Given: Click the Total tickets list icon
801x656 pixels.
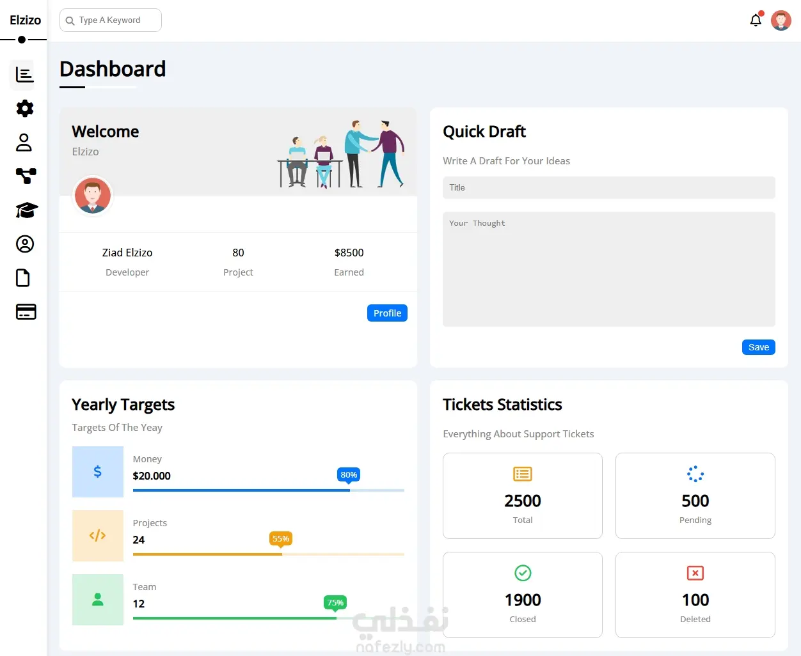Looking at the screenshot, I should (x=523, y=474).
